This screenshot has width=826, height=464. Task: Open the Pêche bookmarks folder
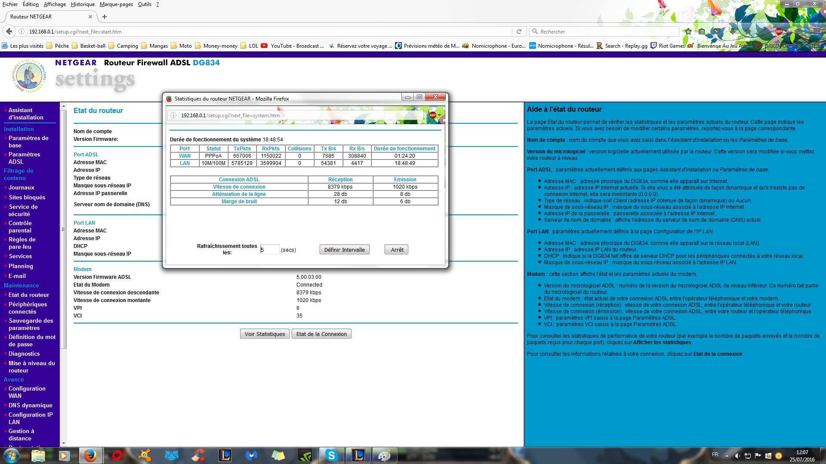pos(58,46)
